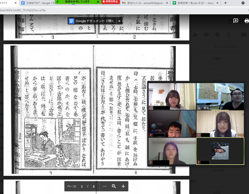
Task: Select video tile with globe and blue curtain
Action: (x=172, y=124)
